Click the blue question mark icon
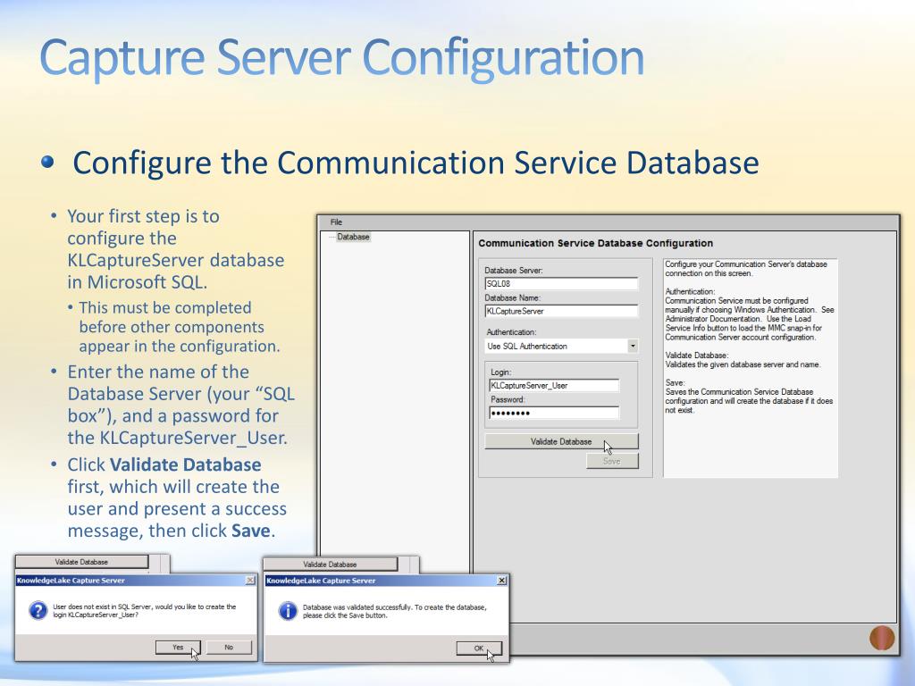The image size is (915, 686). [38, 610]
